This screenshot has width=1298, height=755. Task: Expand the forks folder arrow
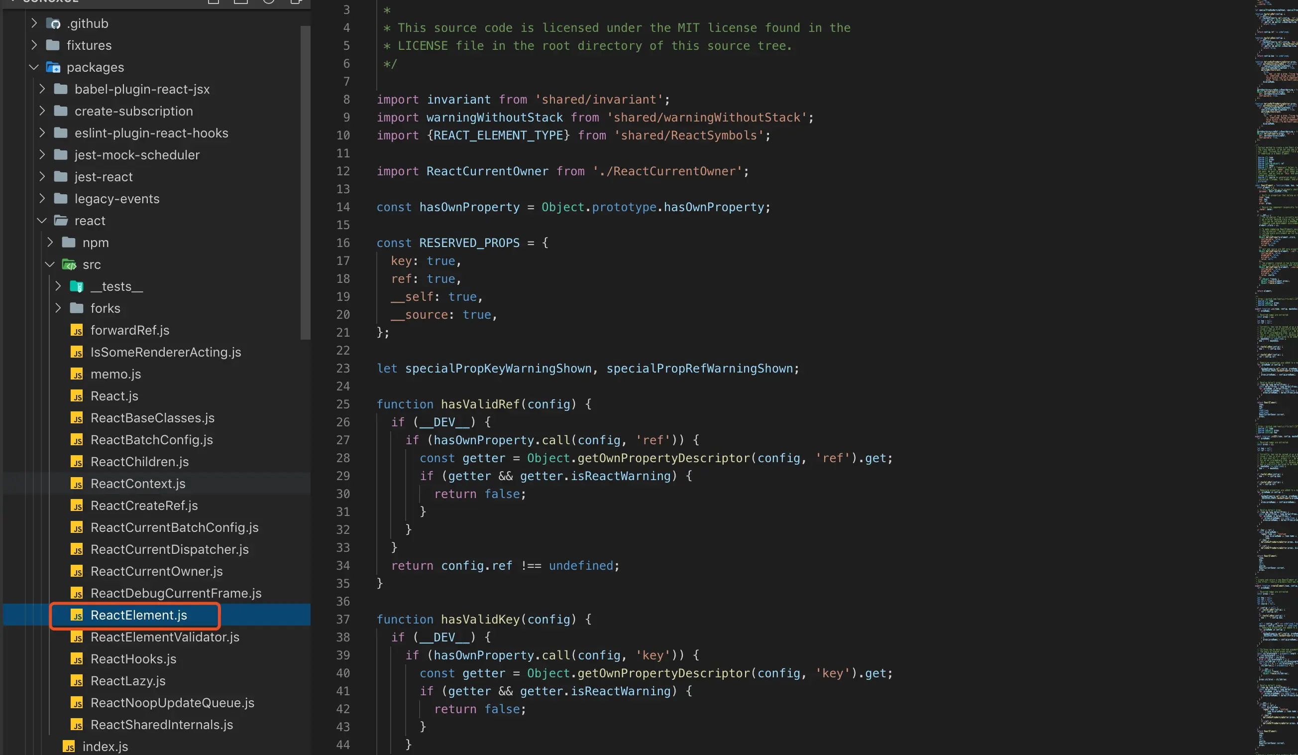coord(58,308)
